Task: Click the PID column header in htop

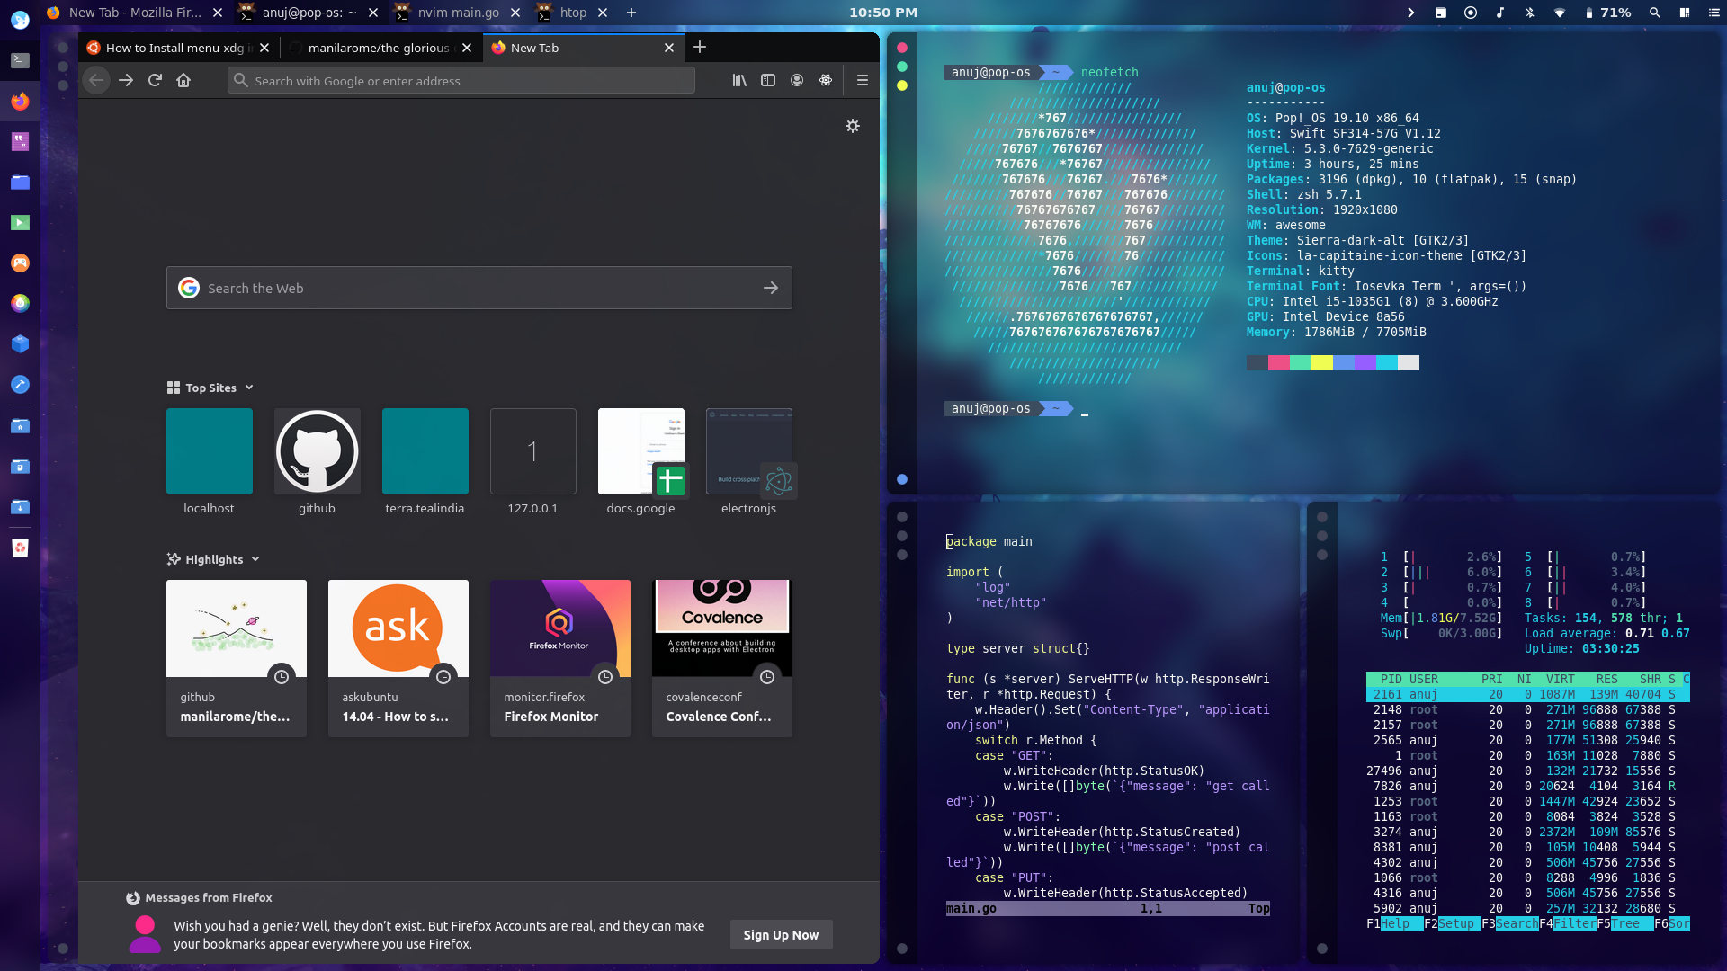Action: 1391,679
